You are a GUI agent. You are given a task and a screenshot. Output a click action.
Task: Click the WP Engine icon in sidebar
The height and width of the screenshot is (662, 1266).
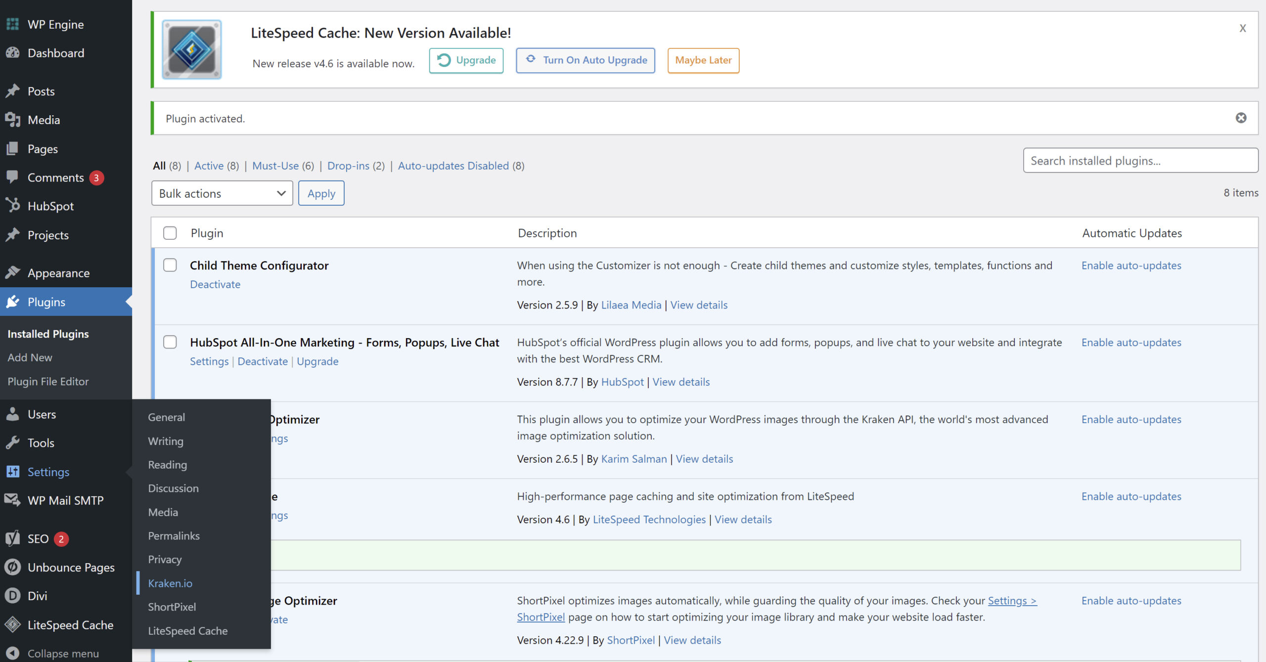(x=14, y=23)
